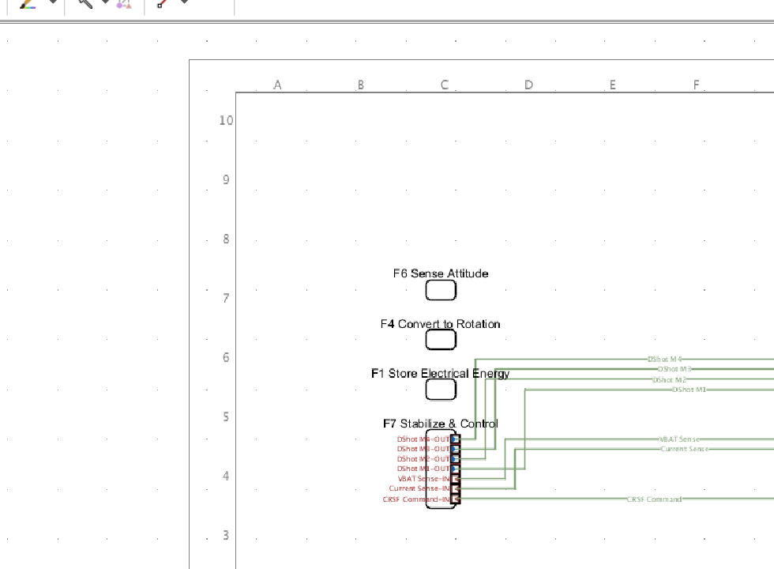774x569 pixels.
Task: Select the 'F1 Store Electrical Energy' label
Action: coord(441,374)
